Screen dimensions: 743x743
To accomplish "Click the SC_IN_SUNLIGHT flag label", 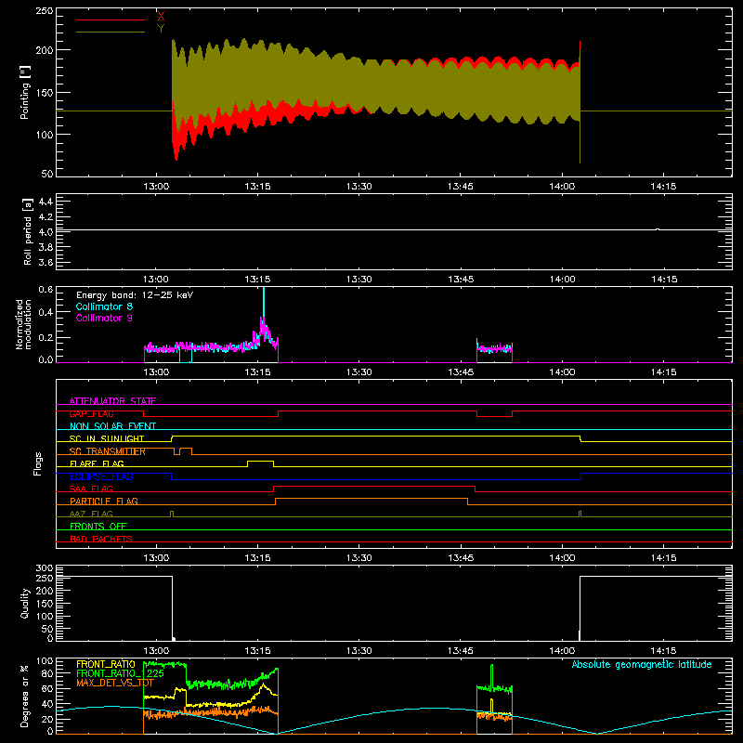I will pos(107,438).
